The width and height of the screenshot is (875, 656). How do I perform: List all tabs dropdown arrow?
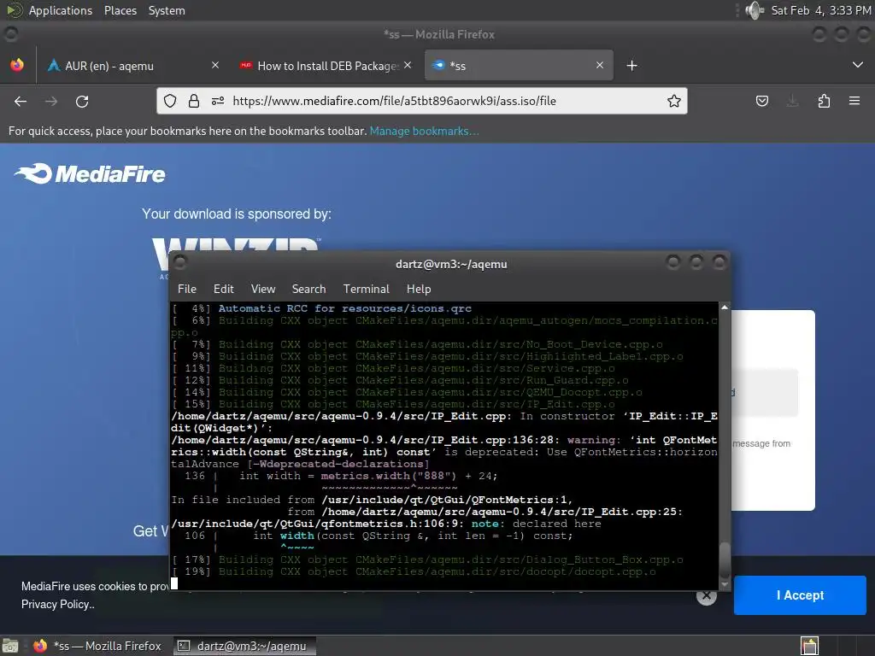(858, 65)
